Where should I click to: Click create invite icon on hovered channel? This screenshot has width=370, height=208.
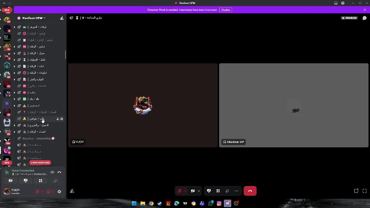pyautogui.click(x=58, y=119)
